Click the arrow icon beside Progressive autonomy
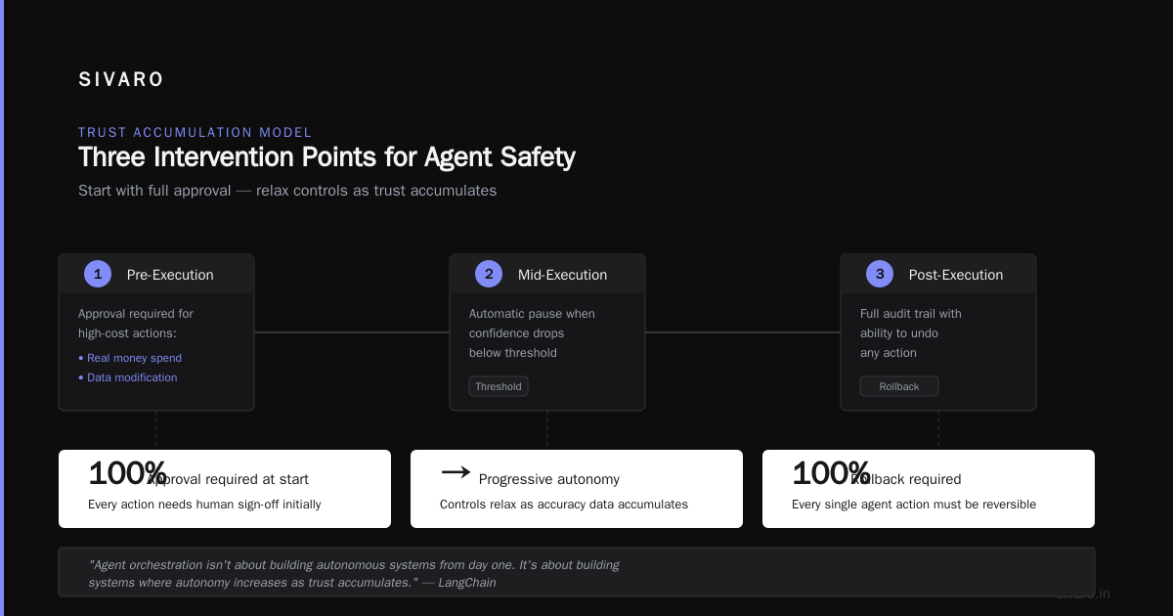Viewport: 1173px width, 616px height. tap(456, 473)
